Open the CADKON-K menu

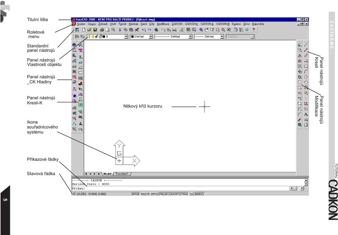(x=192, y=24)
